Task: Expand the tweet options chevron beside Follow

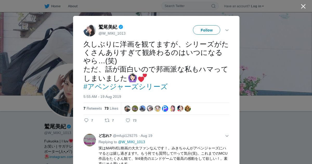Action: tap(227, 30)
